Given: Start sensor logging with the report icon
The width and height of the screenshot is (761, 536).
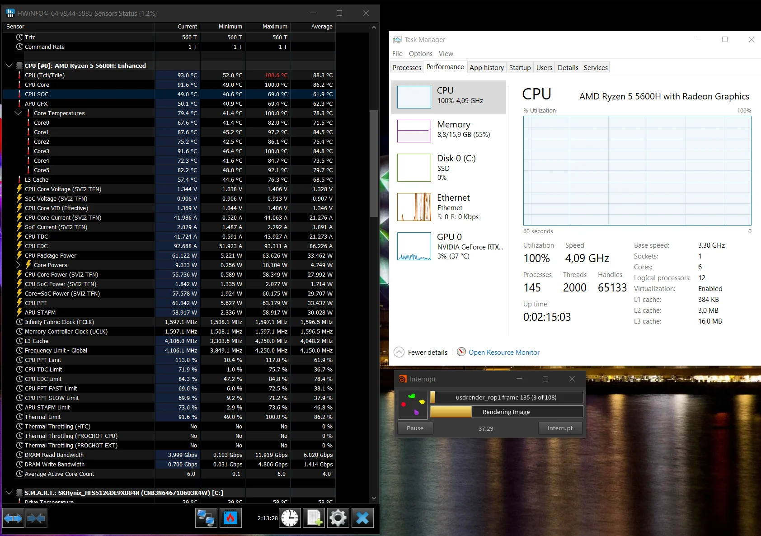Looking at the screenshot, I should (x=314, y=518).
